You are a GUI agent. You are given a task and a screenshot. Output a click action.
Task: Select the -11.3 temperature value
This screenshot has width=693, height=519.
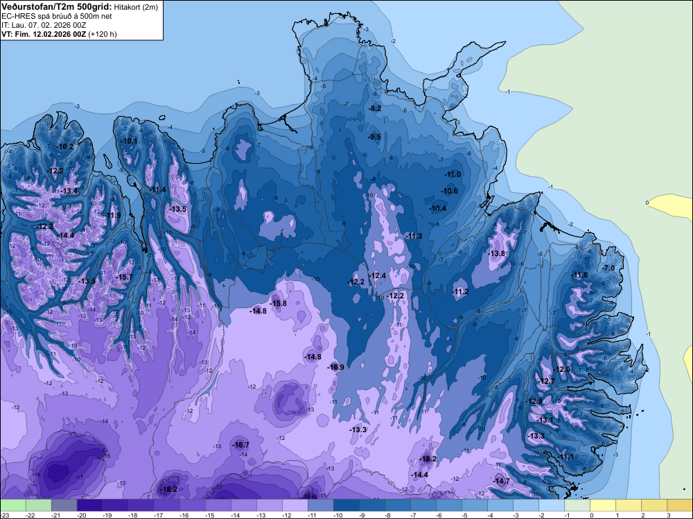(x=414, y=237)
